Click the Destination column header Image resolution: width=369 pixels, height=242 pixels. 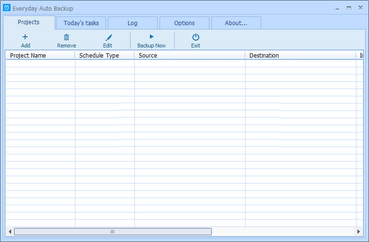(300, 55)
